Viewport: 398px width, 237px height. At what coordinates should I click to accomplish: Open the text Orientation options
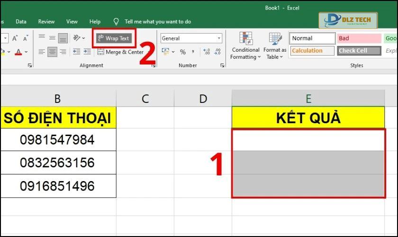[77, 38]
